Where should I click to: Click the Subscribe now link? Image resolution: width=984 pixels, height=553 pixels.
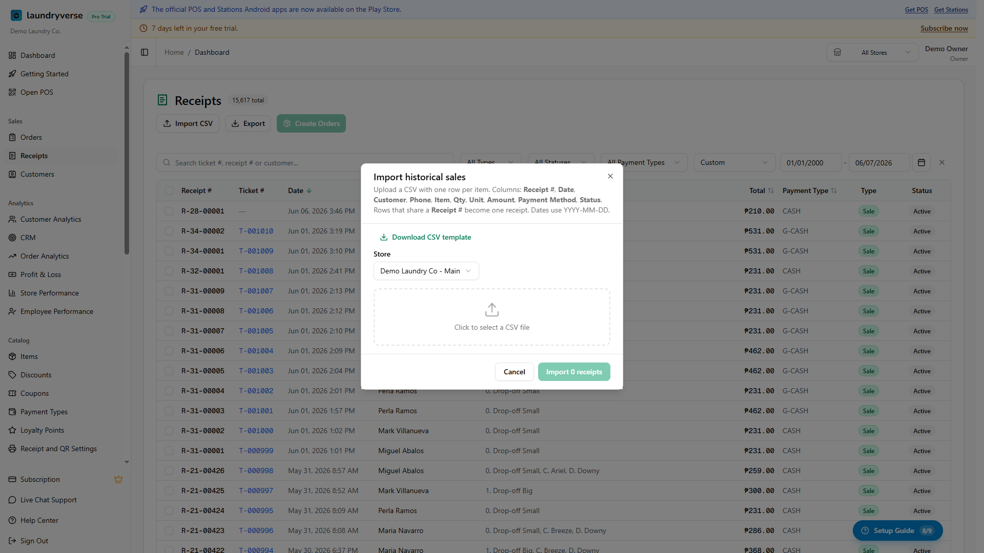(944, 28)
